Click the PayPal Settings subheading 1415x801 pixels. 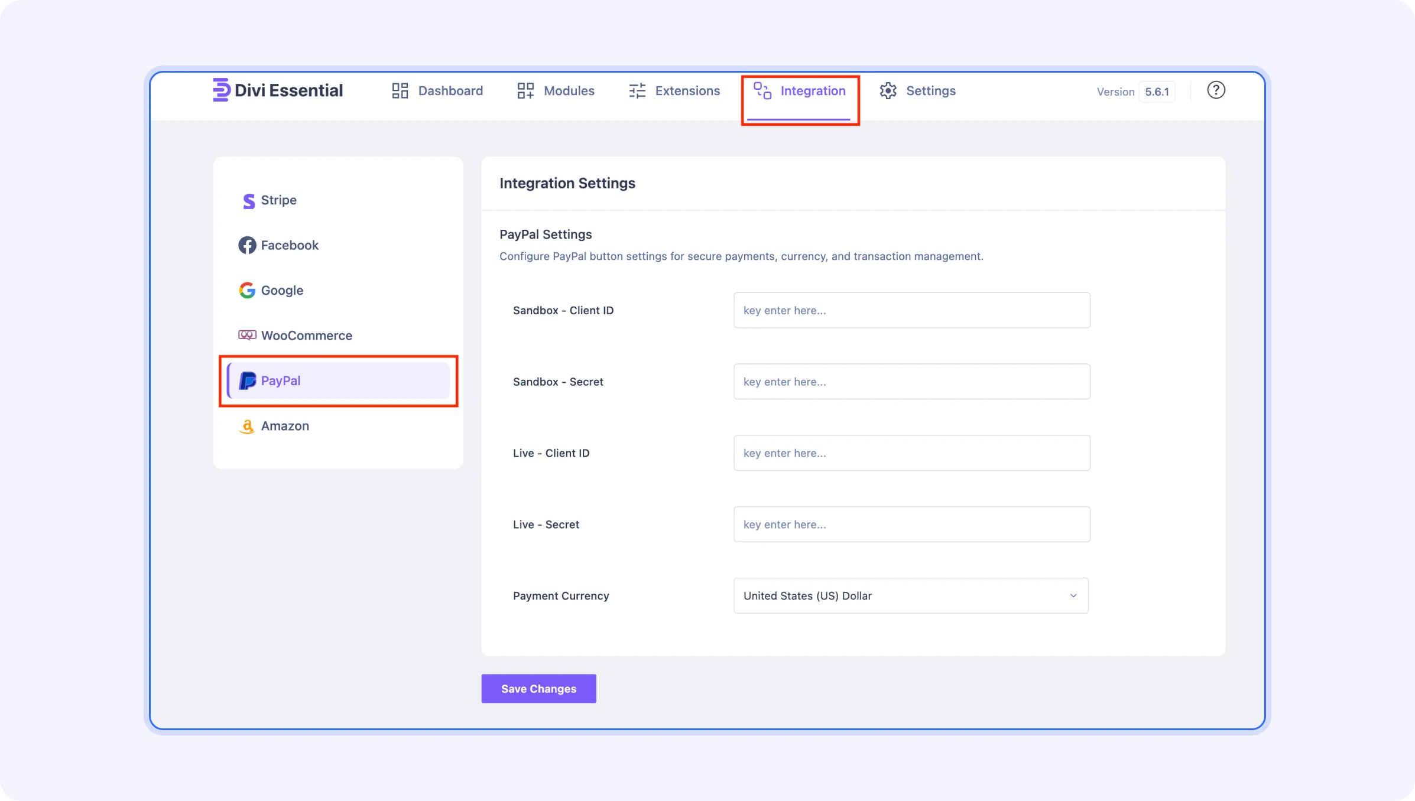click(546, 235)
